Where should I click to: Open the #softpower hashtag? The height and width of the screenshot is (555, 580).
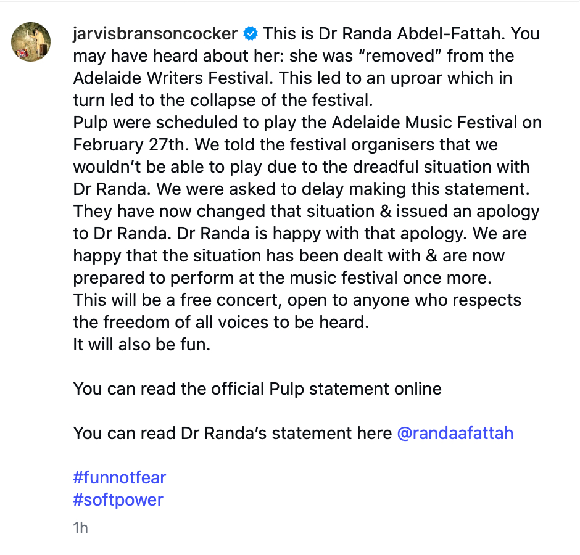click(118, 499)
